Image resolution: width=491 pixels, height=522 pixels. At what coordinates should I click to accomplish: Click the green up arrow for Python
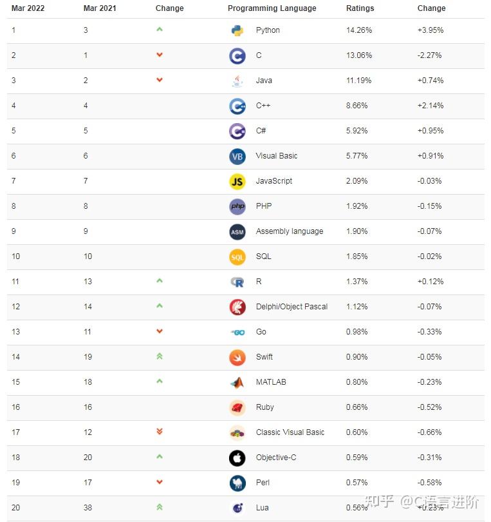pyautogui.click(x=160, y=30)
